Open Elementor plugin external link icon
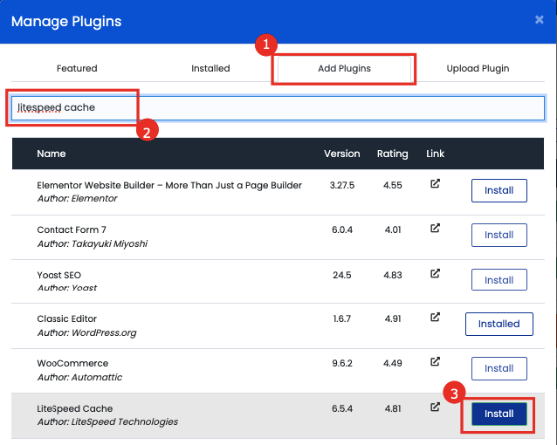The image size is (557, 445). (435, 183)
